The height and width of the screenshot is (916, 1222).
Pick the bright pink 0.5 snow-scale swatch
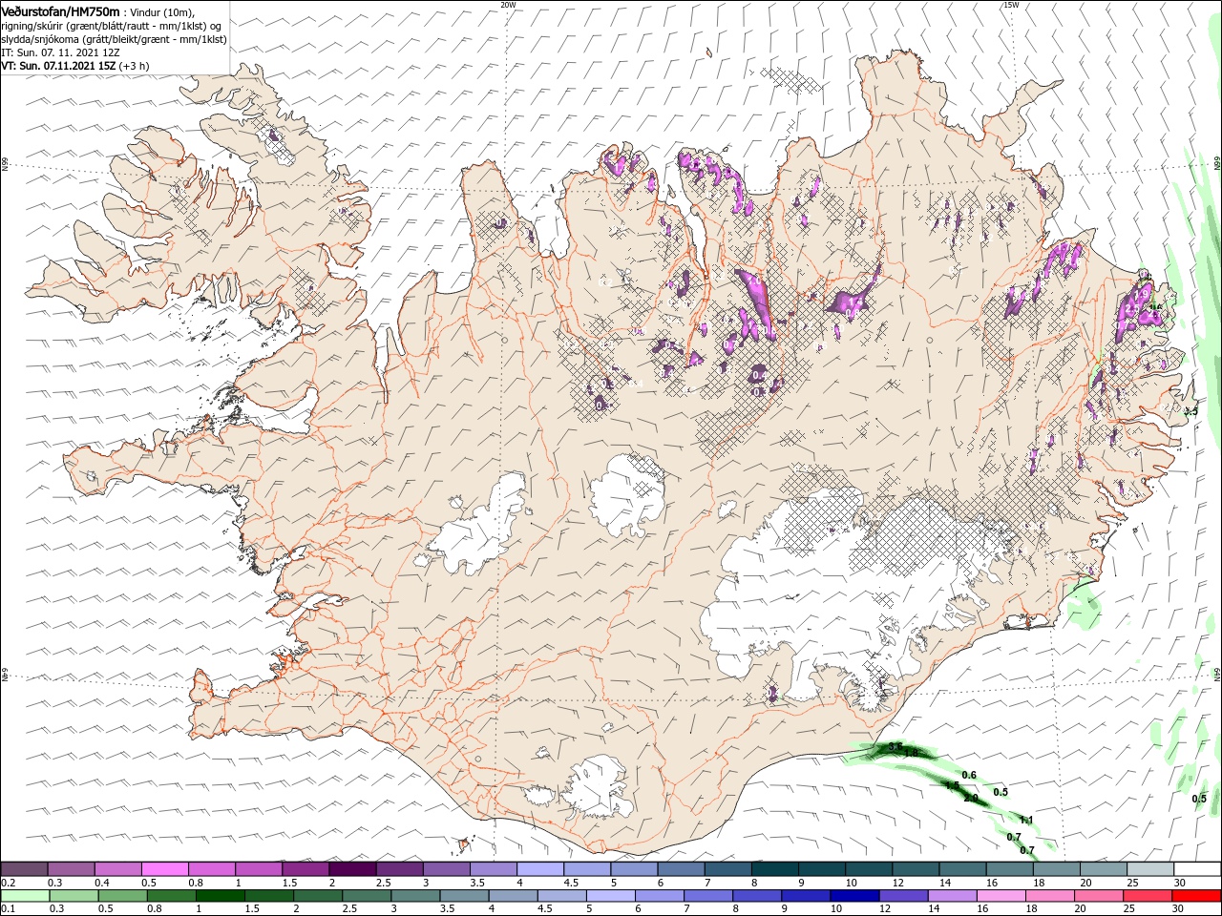(164, 868)
